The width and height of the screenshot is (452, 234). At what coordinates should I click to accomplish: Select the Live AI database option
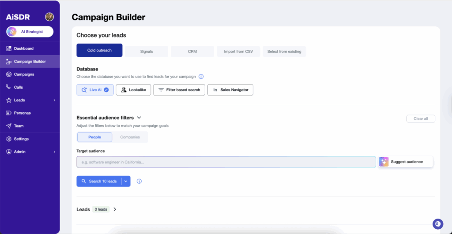coord(95,90)
